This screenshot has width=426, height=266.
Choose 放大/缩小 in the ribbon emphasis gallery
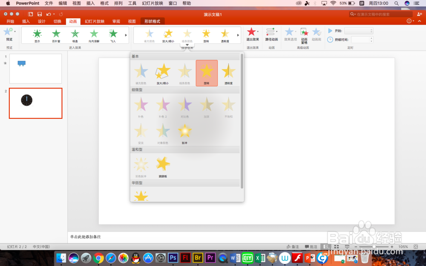click(x=168, y=36)
